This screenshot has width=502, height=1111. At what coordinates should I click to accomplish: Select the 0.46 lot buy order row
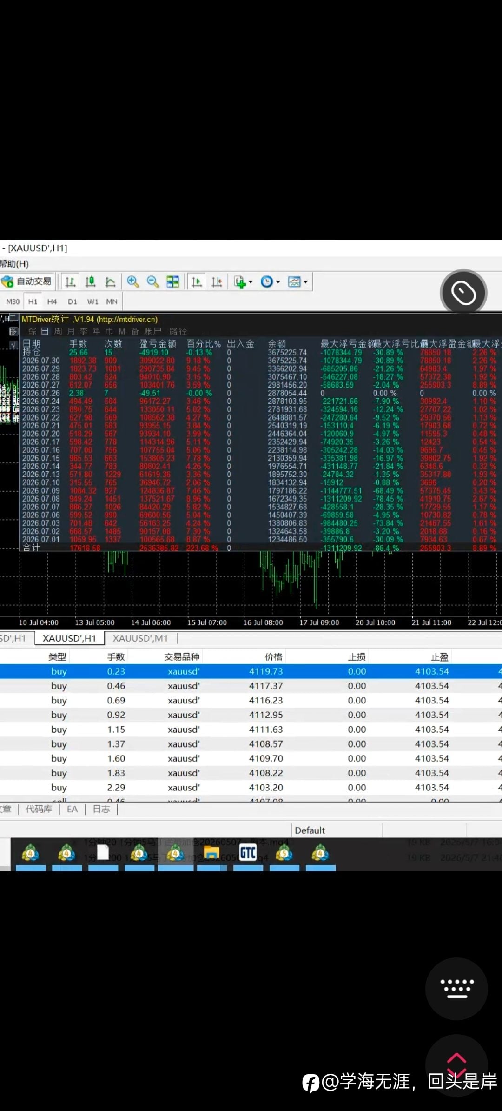coord(251,686)
